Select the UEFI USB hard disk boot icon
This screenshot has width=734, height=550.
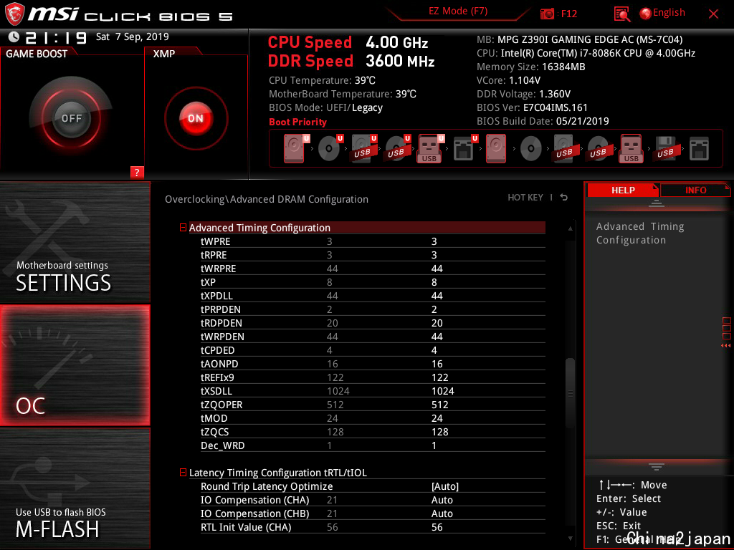[x=363, y=148]
